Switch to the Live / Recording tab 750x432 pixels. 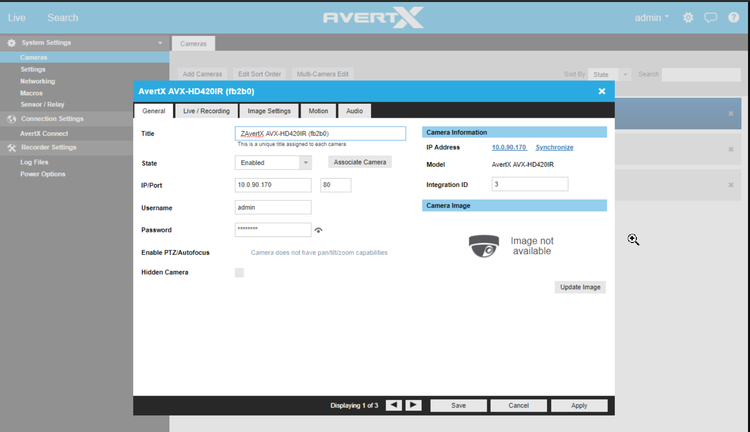pyautogui.click(x=206, y=111)
